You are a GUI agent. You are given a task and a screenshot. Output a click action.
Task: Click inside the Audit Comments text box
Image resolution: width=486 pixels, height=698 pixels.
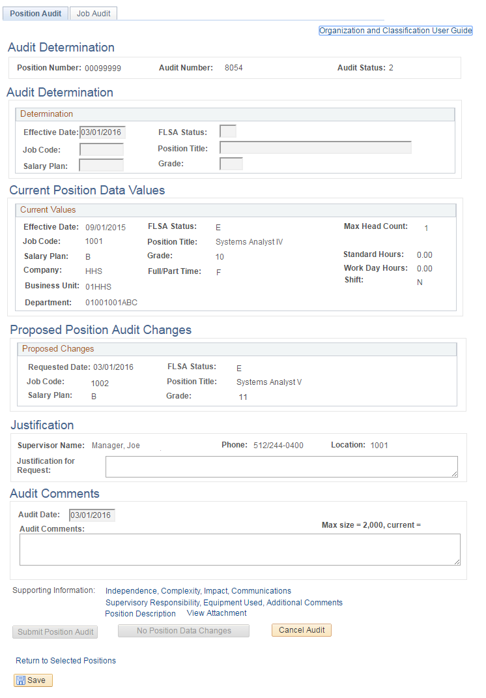point(240,549)
